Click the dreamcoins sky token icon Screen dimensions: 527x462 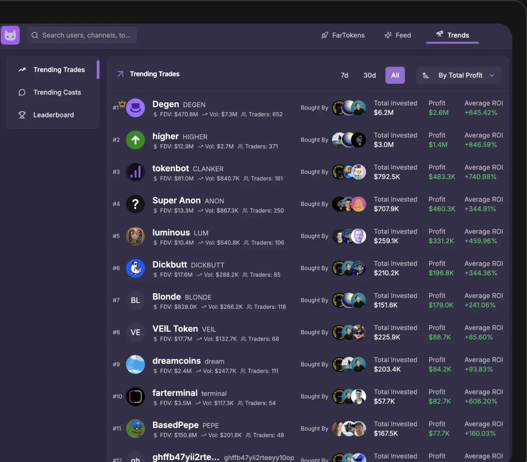point(136,364)
